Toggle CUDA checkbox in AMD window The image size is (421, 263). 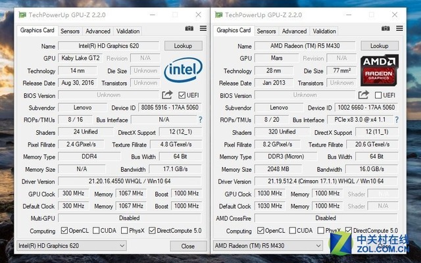click(292, 230)
